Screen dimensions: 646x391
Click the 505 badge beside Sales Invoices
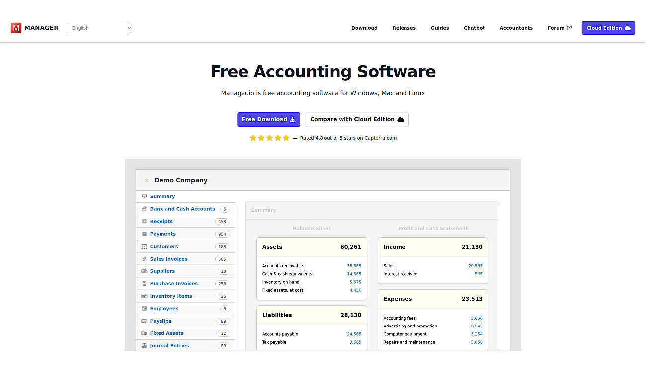[222, 259]
